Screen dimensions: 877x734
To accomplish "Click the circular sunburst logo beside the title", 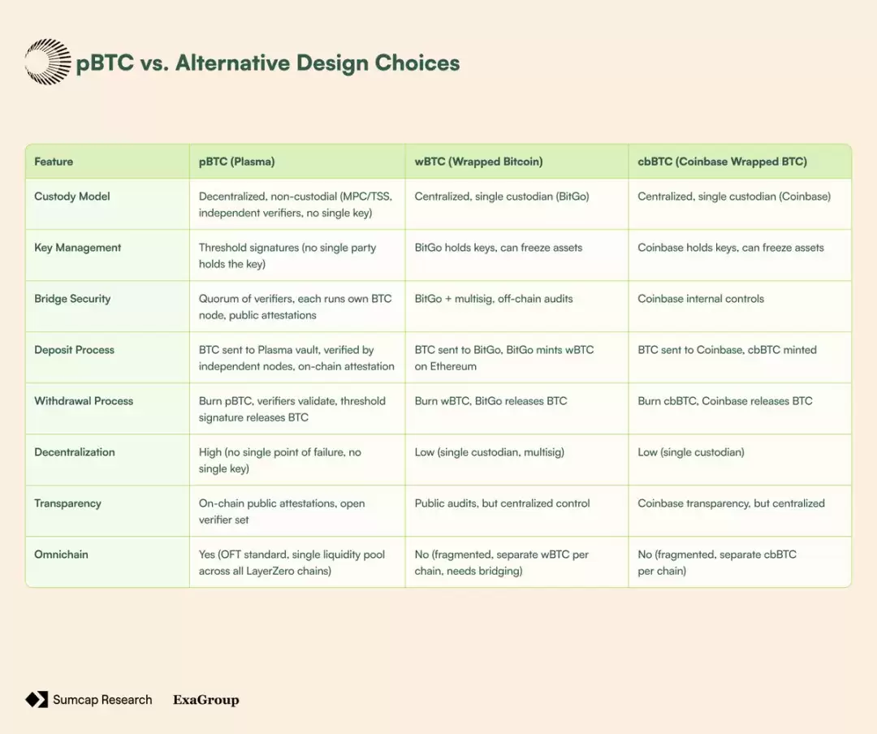I will [x=48, y=63].
